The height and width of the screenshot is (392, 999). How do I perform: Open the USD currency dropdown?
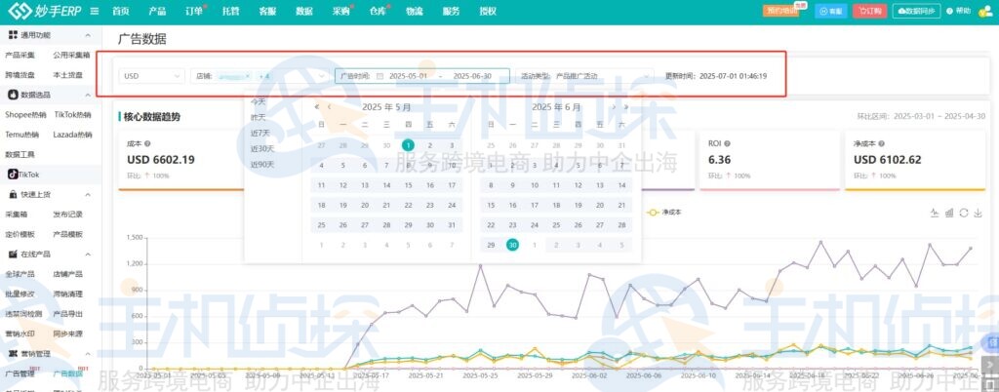click(151, 76)
